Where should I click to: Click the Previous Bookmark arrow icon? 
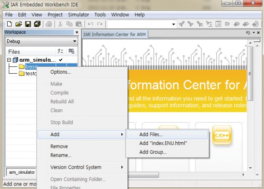pos(237,24)
